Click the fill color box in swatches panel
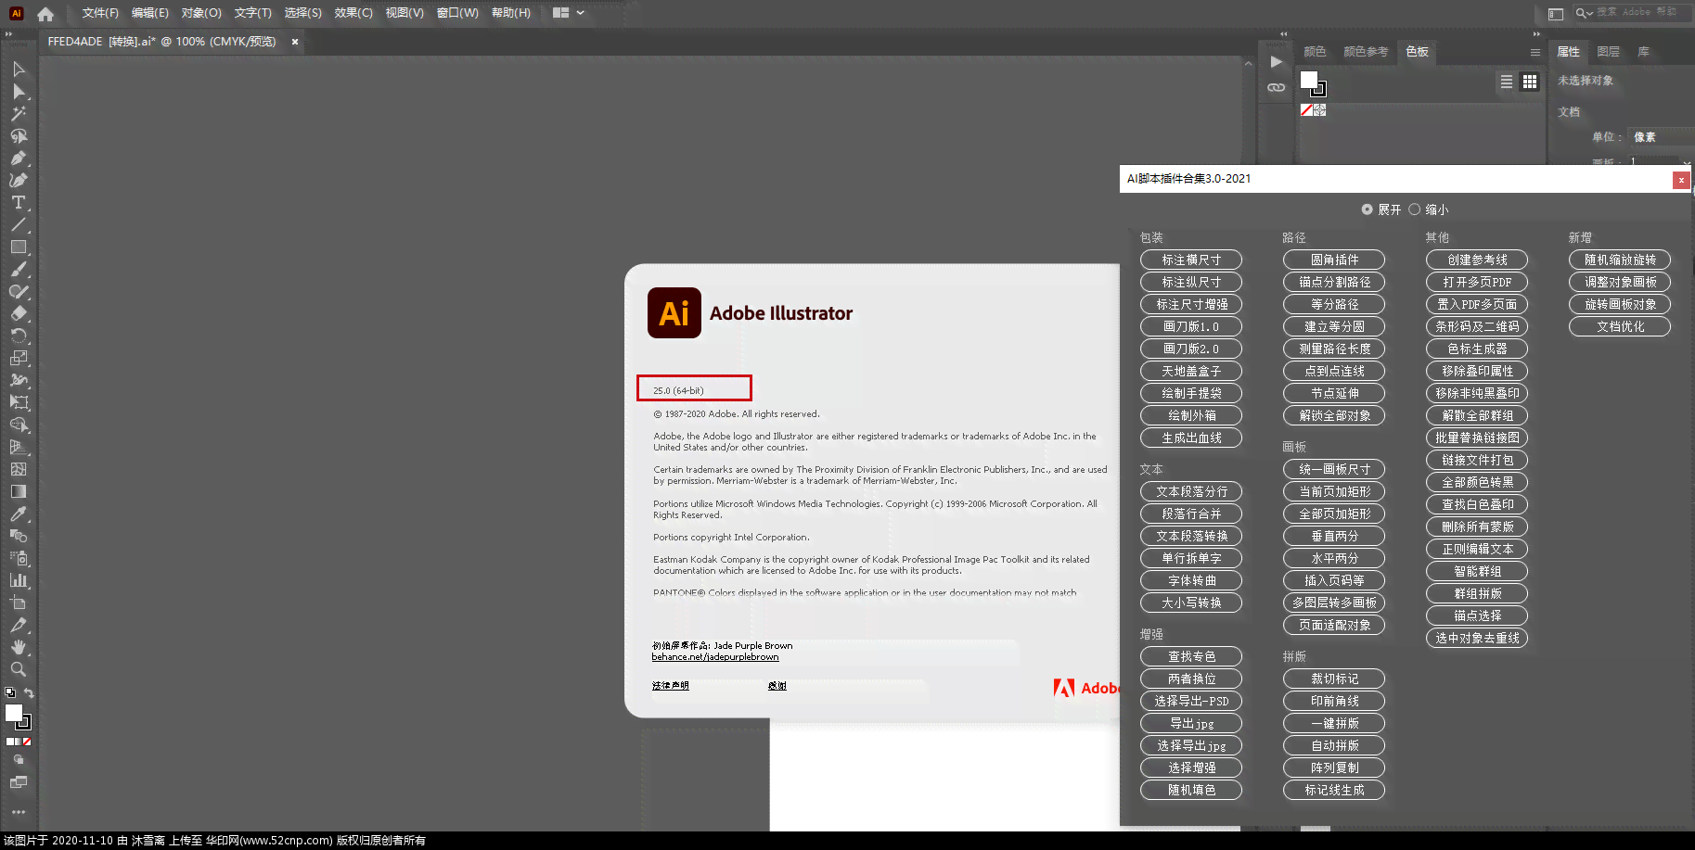The height and width of the screenshot is (850, 1695). click(x=1309, y=80)
